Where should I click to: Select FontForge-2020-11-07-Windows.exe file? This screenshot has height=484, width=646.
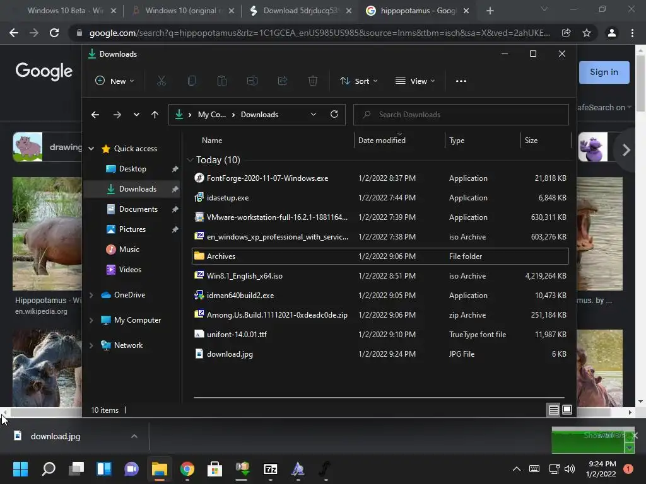(x=380, y=178)
